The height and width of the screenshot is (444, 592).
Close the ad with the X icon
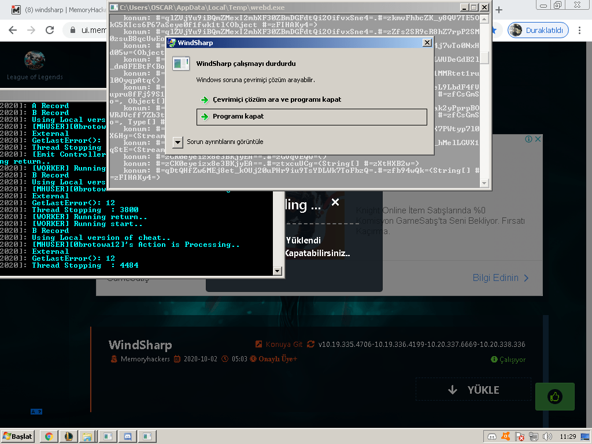coord(538,139)
